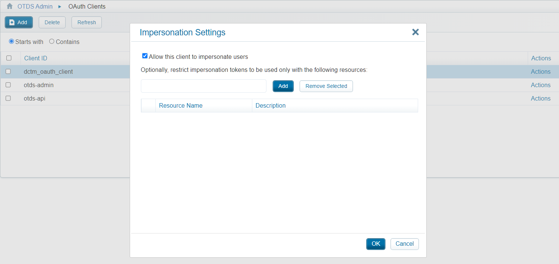The height and width of the screenshot is (264, 559).
Task: Click the Add OAuth client button
Action: pos(19,22)
